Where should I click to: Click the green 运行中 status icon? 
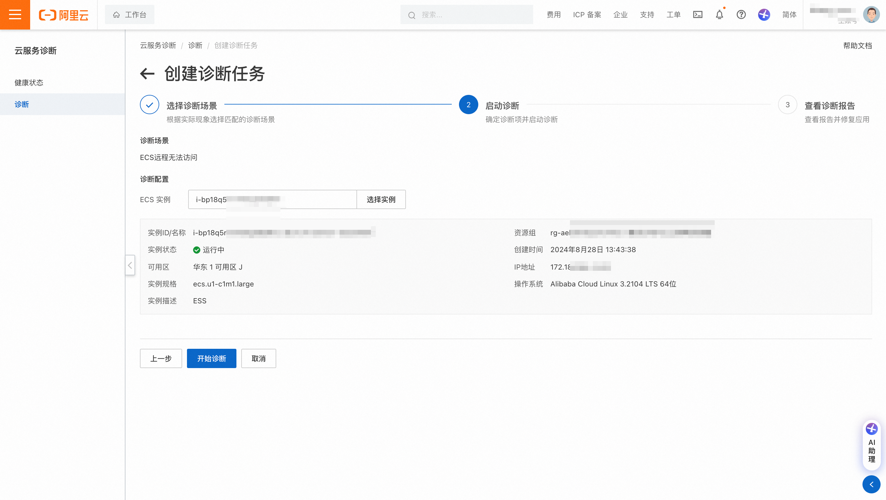click(x=197, y=250)
